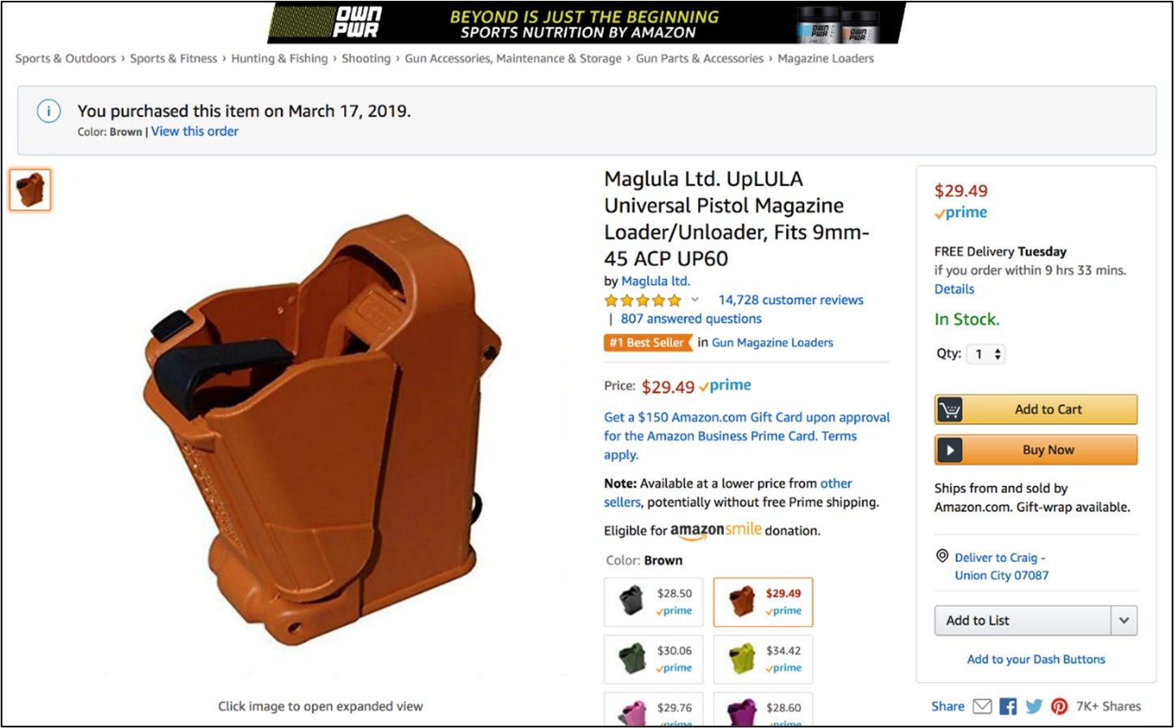
Task: Expand the star rating breakdown chevron
Action: point(695,300)
